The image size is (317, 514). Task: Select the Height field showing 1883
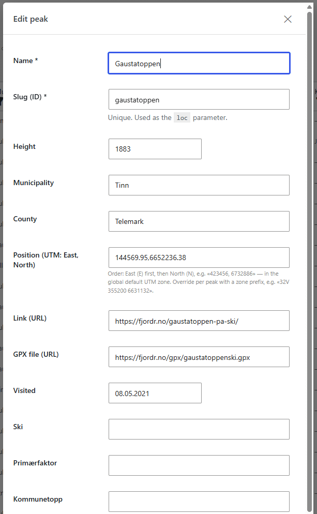pos(155,149)
